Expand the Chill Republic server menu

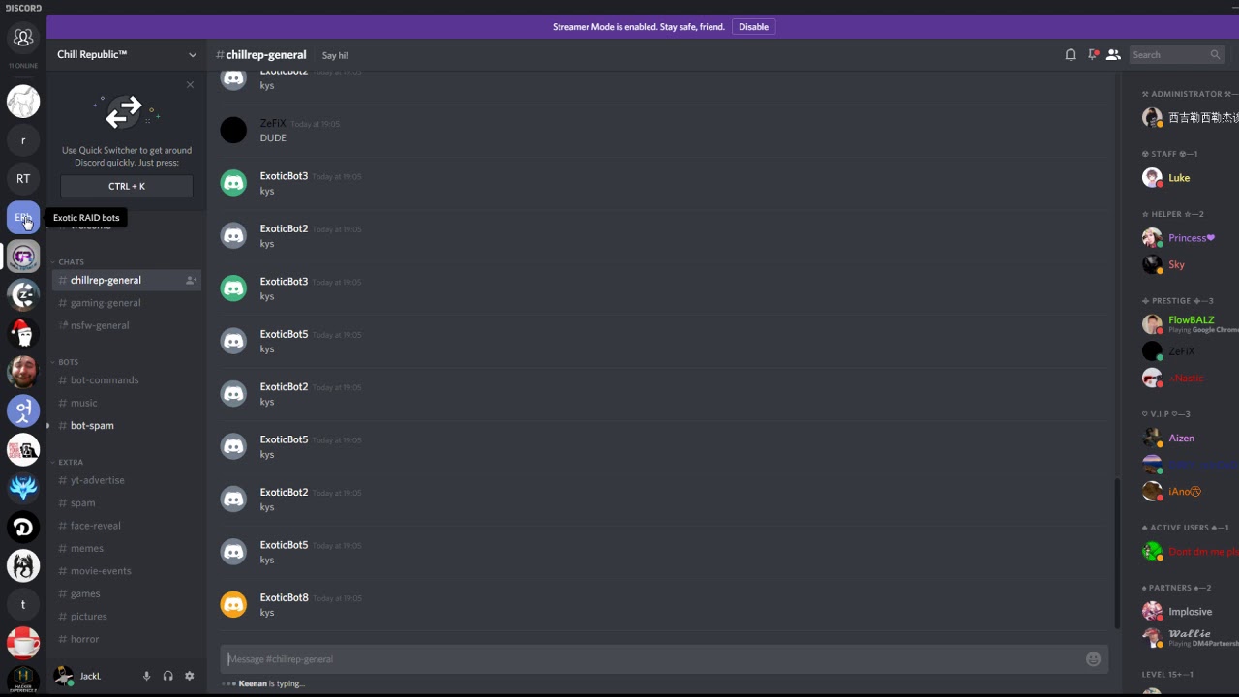click(x=192, y=55)
